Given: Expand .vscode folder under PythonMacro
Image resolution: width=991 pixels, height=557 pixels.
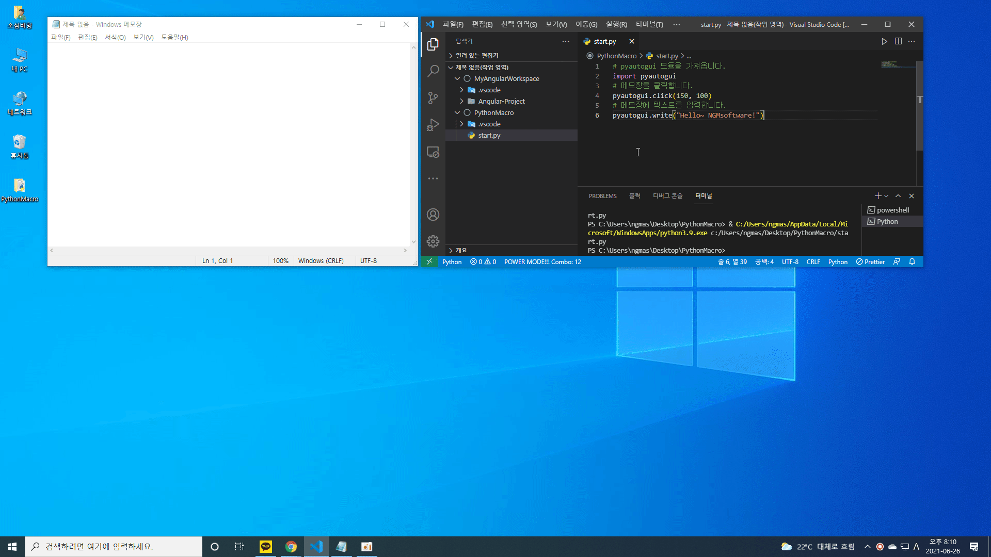Looking at the screenshot, I should pos(511,124).
